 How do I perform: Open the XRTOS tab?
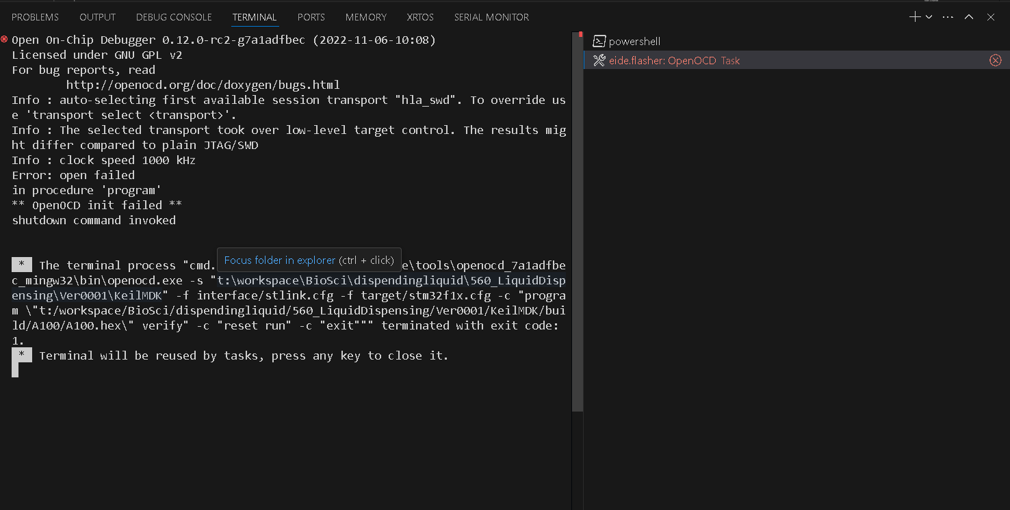tap(420, 17)
